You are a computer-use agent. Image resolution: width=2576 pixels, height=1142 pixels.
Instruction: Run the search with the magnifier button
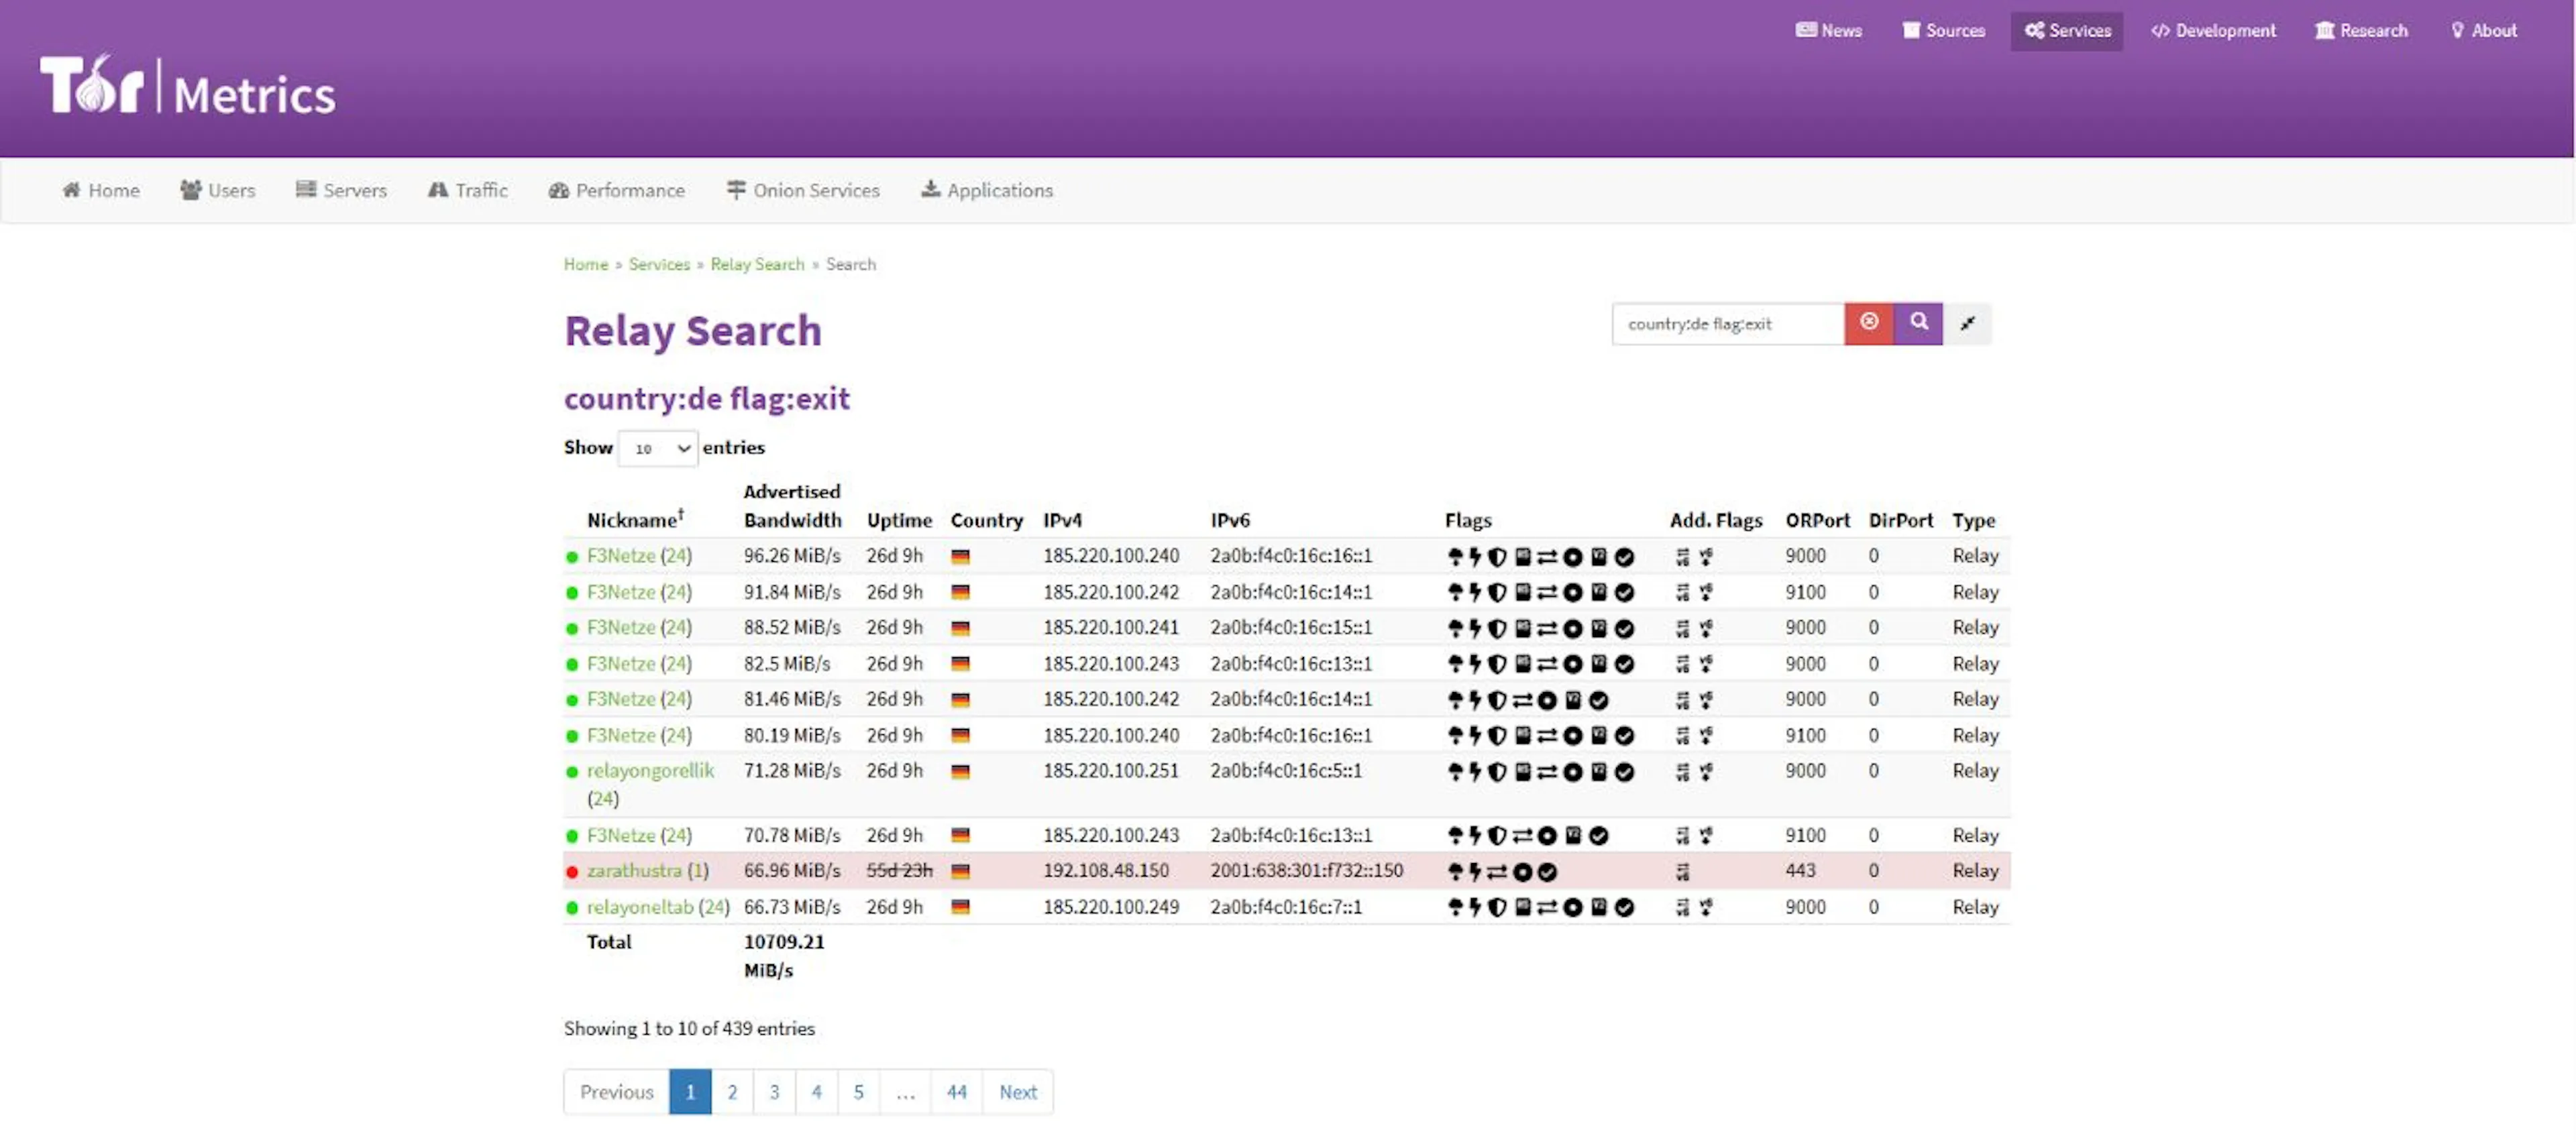1918,323
